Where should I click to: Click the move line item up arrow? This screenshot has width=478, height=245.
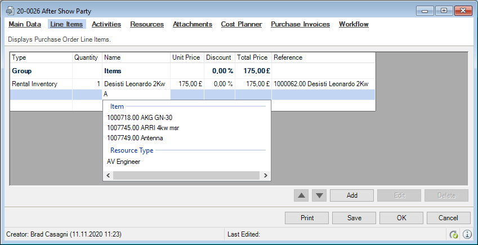click(x=302, y=195)
